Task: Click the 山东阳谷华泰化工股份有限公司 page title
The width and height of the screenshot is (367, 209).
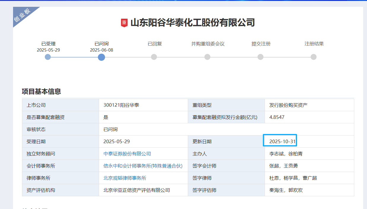Action: tap(193, 23)
